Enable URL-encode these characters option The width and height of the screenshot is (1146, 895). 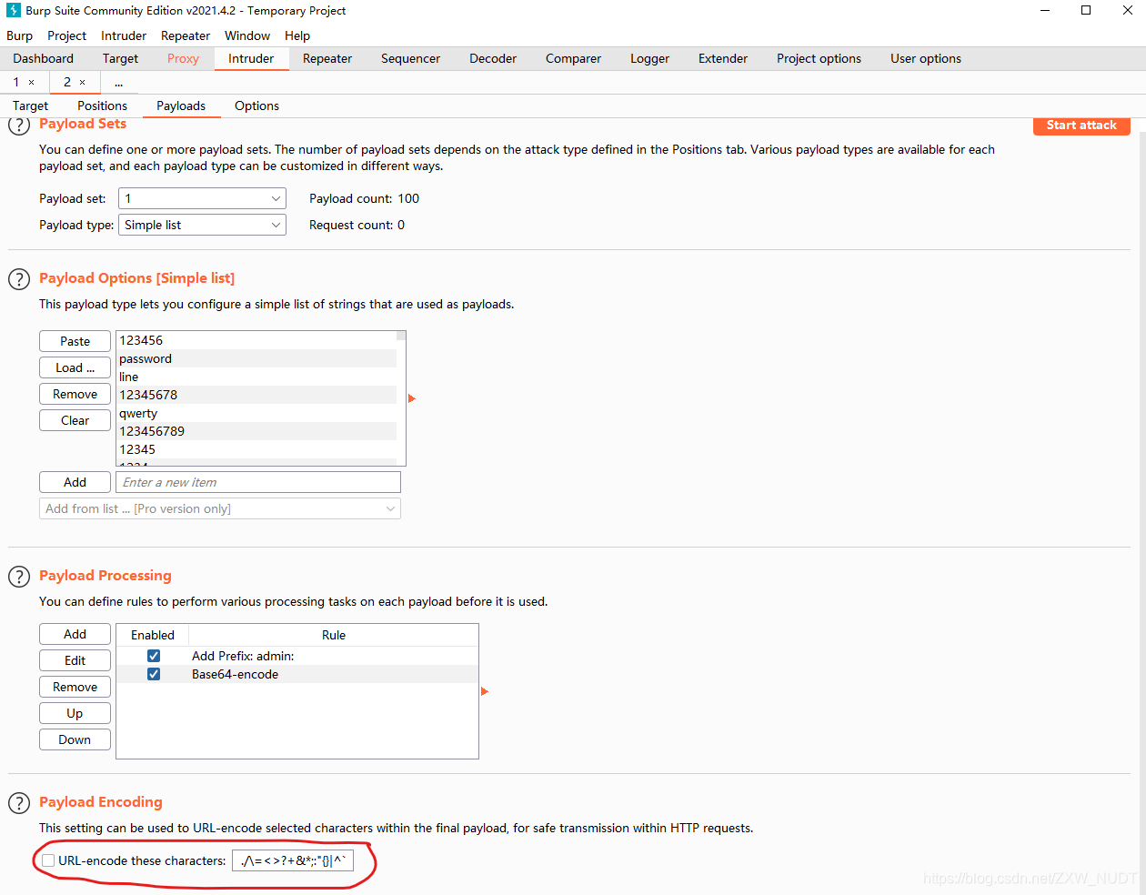point(47,860)
